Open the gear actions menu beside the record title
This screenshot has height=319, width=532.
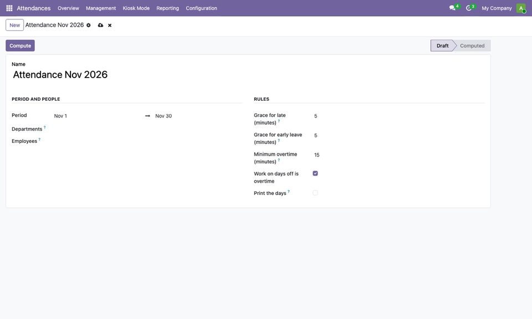click(89, 25)
